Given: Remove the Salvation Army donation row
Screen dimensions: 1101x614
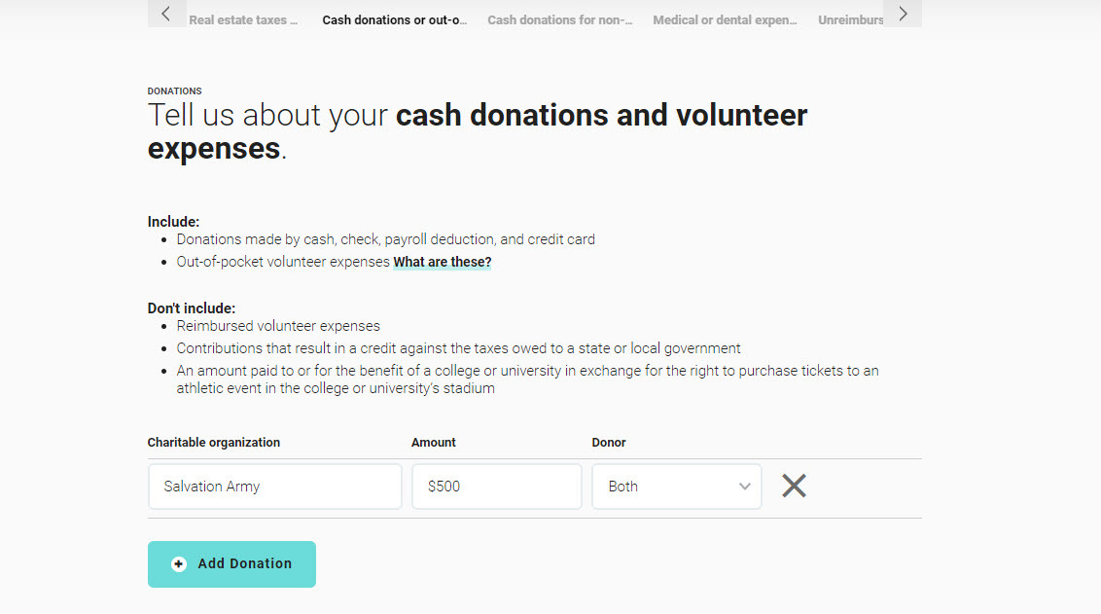Looking at the screenshot, I should coord(795,486).
